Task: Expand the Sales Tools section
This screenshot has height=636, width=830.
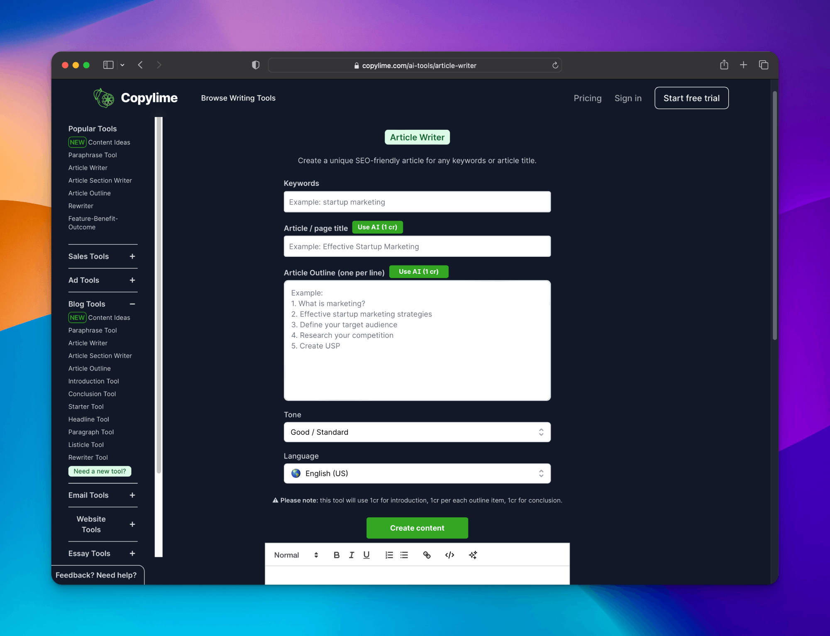Action: click(x=132, y=256)
